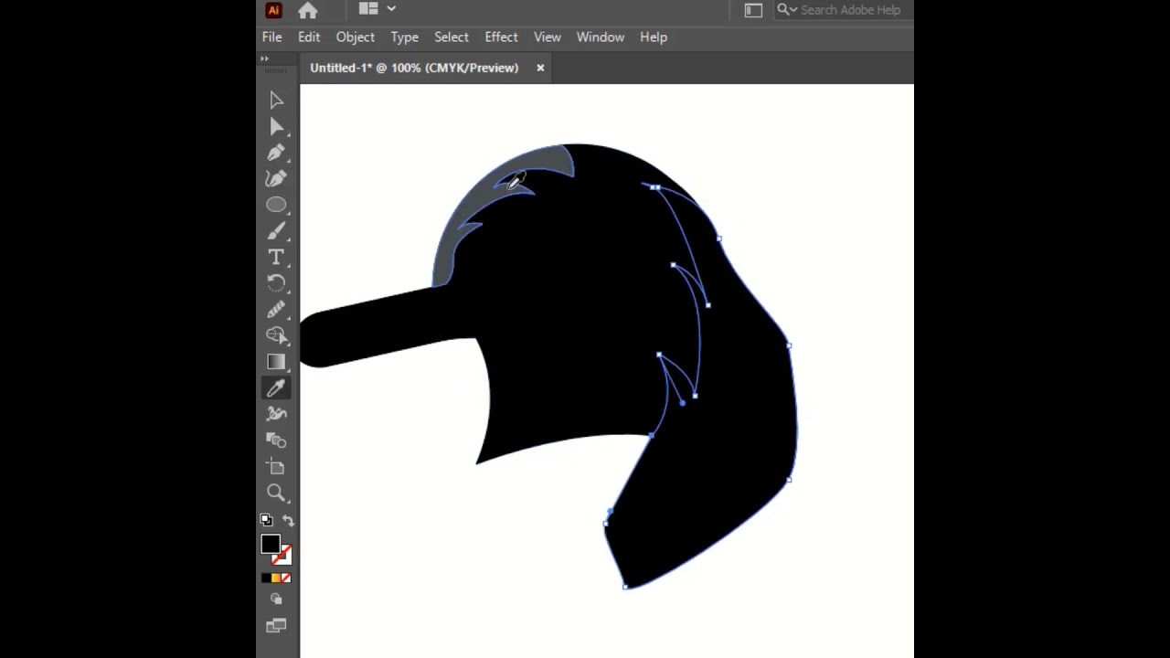Screen dimensions: 1170x658
Task: Reset to default fill and stroke
Action: [266, 520]
